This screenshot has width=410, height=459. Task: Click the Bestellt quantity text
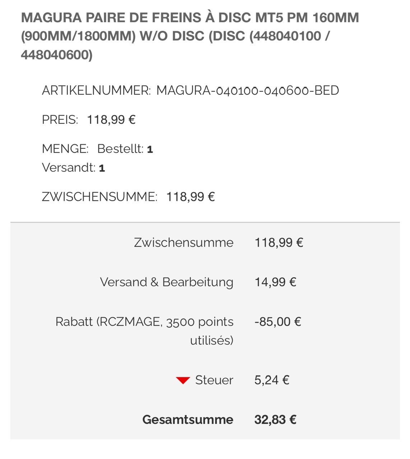(125, 149)
